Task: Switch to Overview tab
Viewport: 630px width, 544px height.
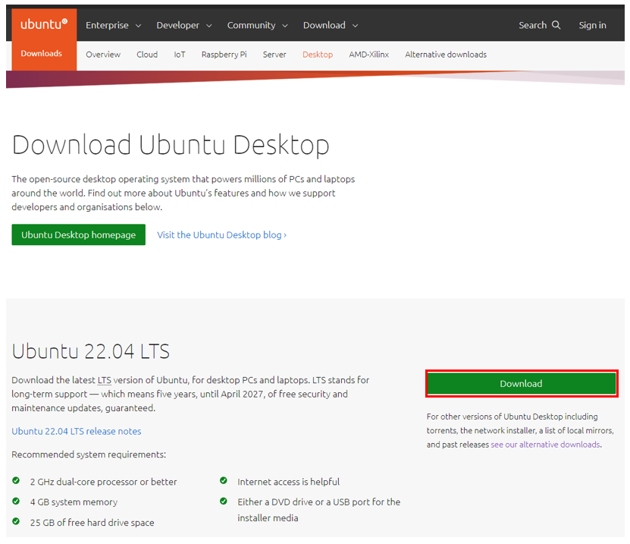Action: point(103,55)
